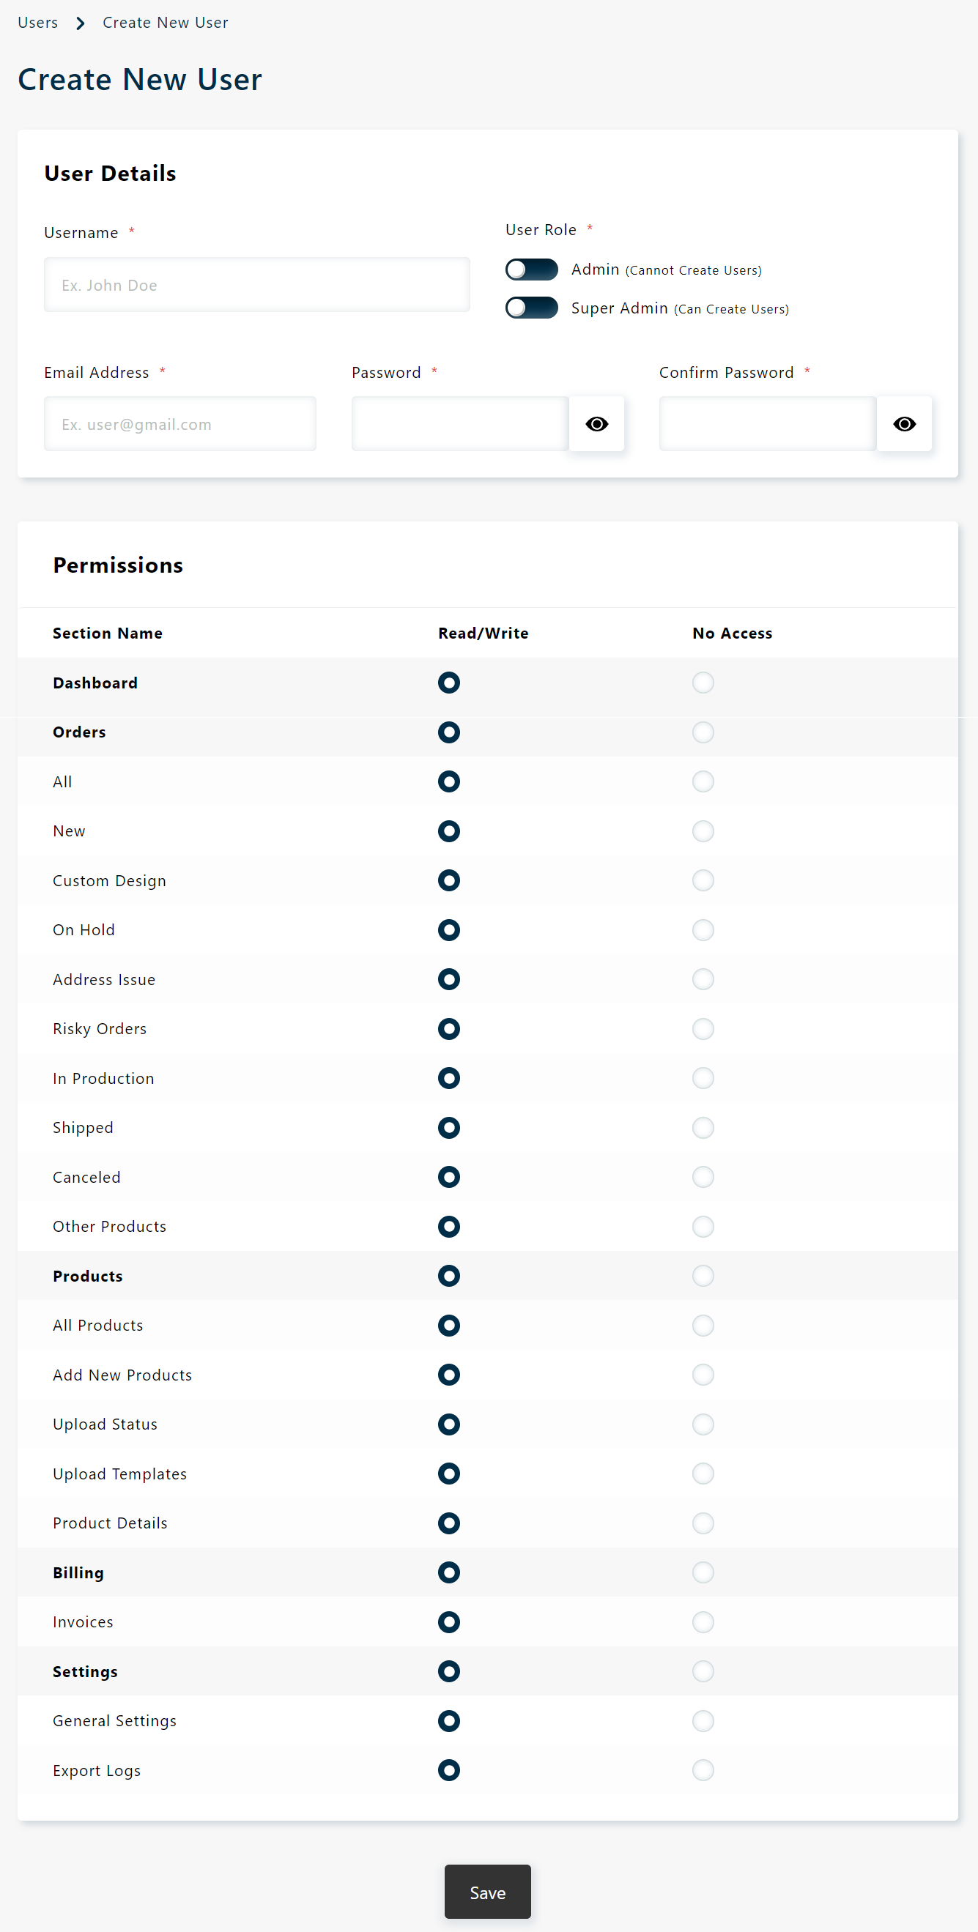Select No Access for General Settings
This screenshot has height=1932, width=978.
pyautogui.click(x=703, y=1720)
